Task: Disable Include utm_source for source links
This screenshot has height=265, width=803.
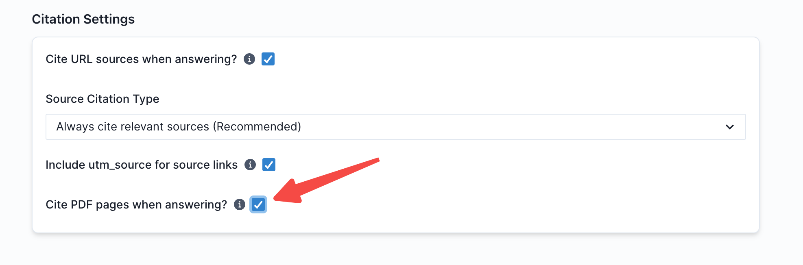Action: pyautogui.click(x=269, y=165)
